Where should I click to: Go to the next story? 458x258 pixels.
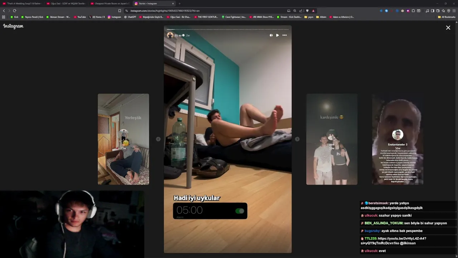[x=297, y=139]
